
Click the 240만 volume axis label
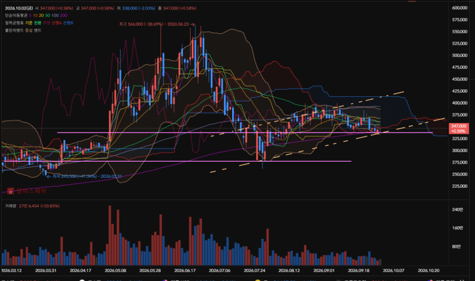pyautogui.click(x=457, y=210)
